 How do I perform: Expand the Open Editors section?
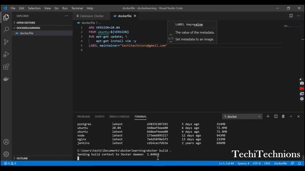(26, 23)
